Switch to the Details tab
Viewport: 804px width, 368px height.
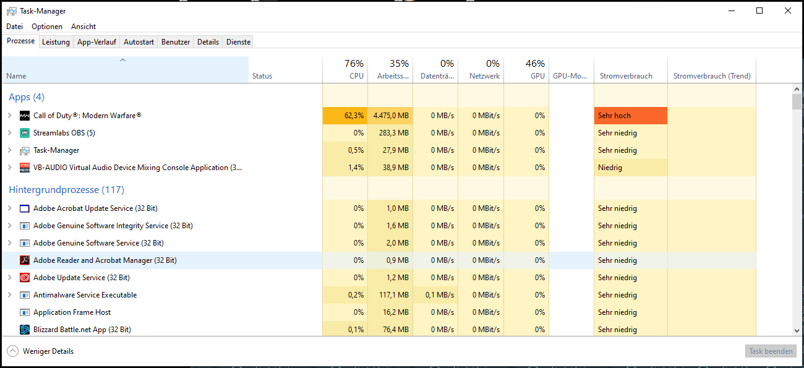208,42
